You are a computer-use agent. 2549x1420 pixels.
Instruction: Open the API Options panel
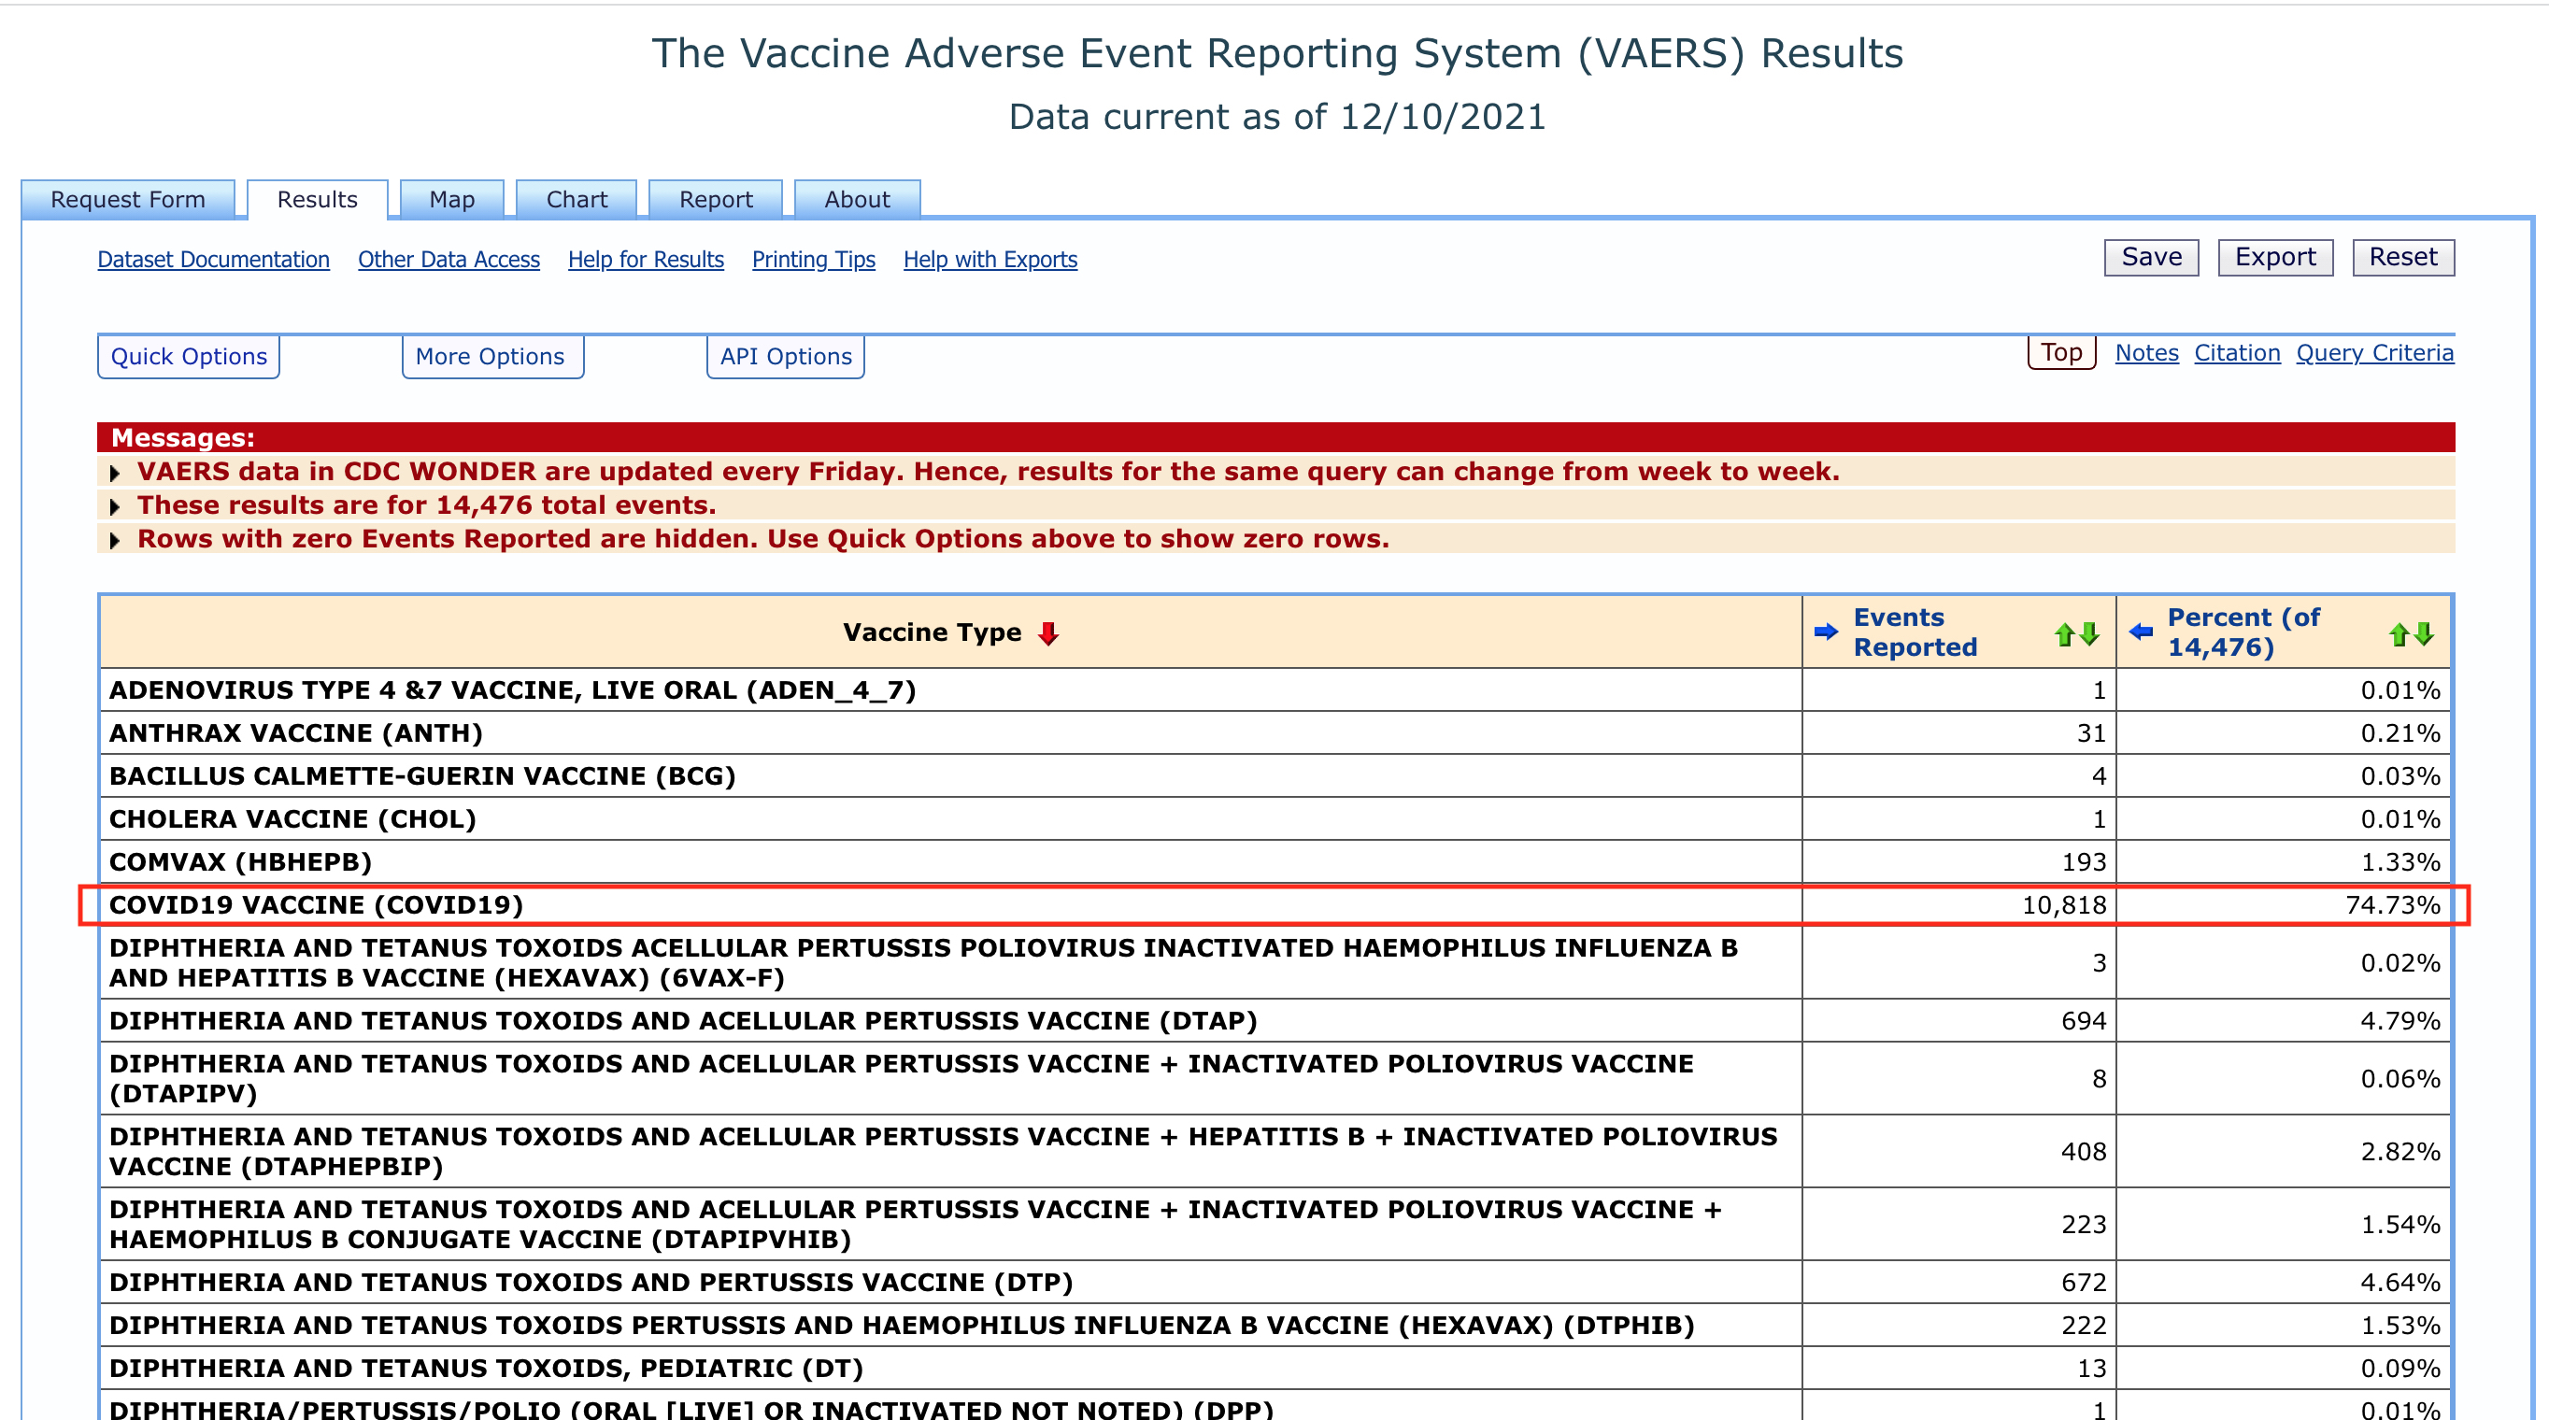(x=785, y=356)
